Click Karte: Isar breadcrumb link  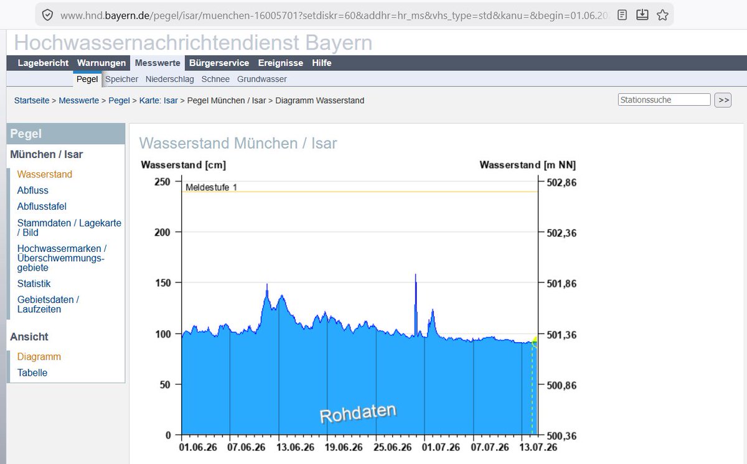(x=158, y=100)
